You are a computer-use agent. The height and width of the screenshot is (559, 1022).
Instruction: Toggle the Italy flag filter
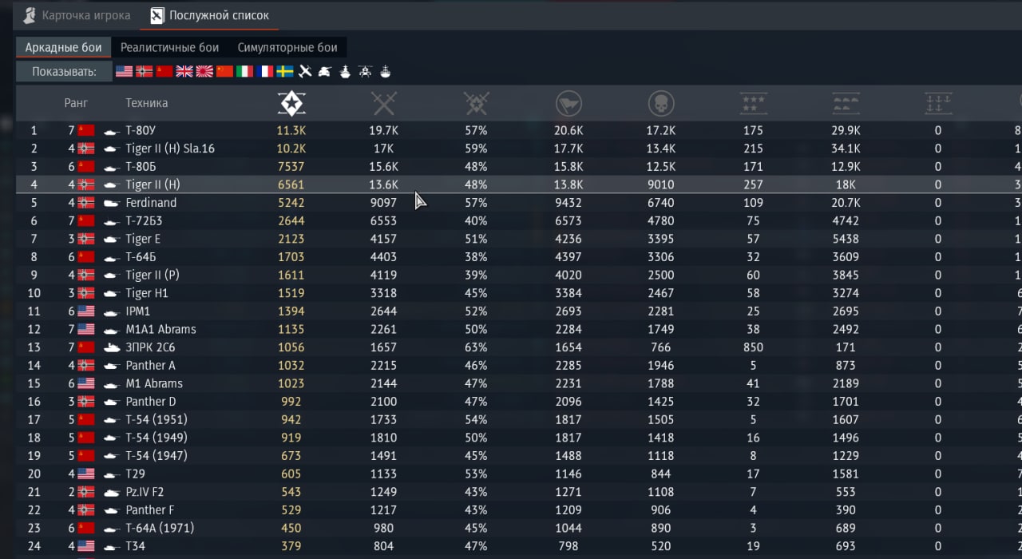click(244, 72)
